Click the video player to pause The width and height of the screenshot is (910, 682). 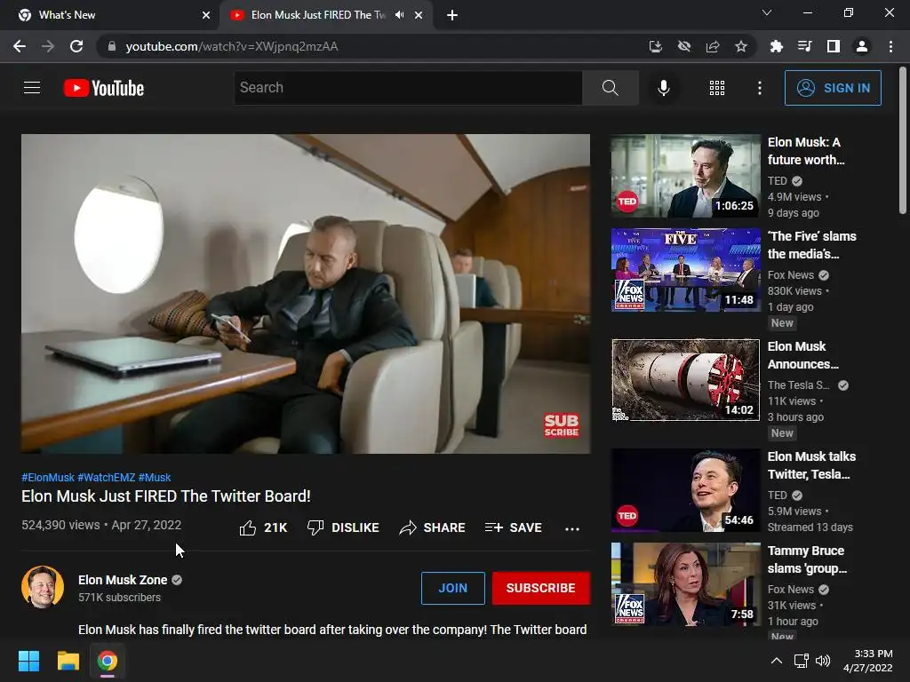tap(306, 293)
